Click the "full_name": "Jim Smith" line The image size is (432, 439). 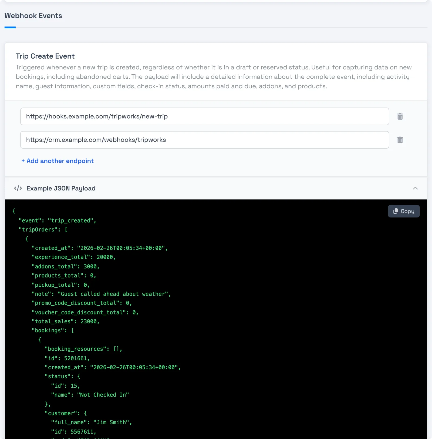92,422
